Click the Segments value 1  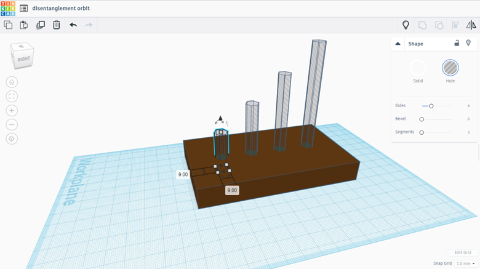coord(468,132)
